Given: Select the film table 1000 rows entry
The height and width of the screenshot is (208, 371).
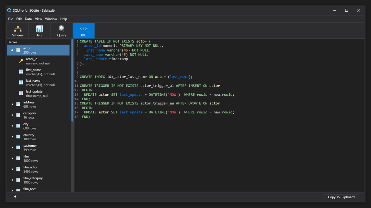Looking at the screenshot, I should (38, 159).
